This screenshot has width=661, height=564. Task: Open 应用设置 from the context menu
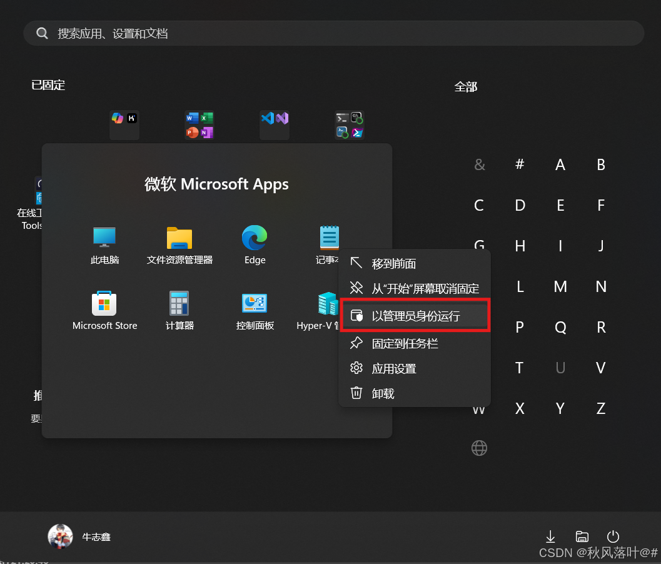(x=415, y=368)
